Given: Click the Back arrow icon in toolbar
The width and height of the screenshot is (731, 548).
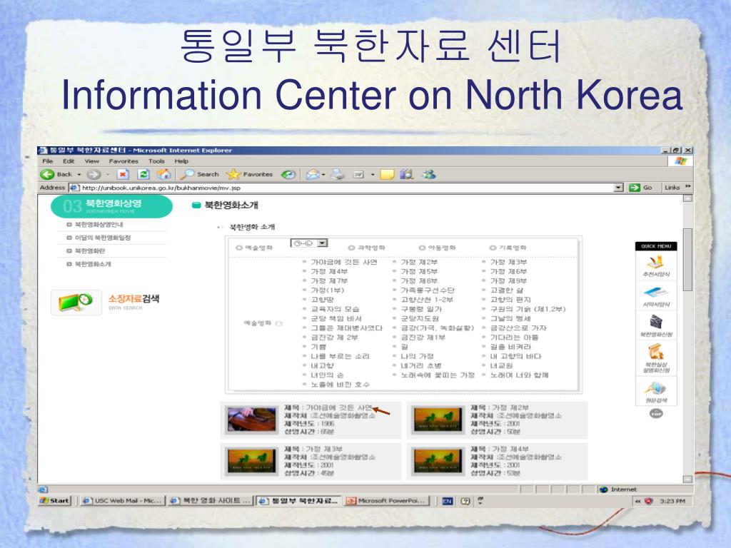Looking at the screenshot, I should pyautogui.click(x=47, y=174).
